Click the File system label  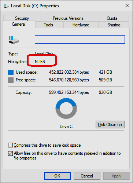(17, 62)
